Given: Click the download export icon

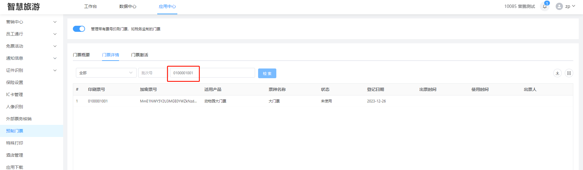Looking at the screenshot, I should click(557, 73).
